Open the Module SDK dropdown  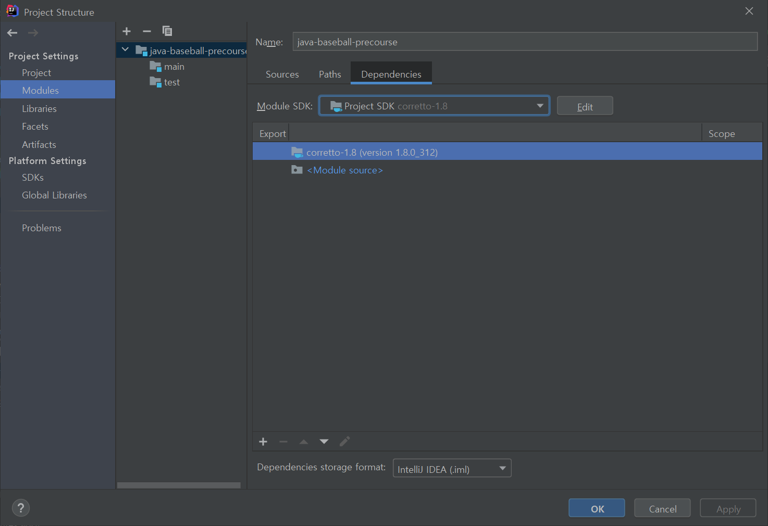pyautogui.click(x=434, y=106)
